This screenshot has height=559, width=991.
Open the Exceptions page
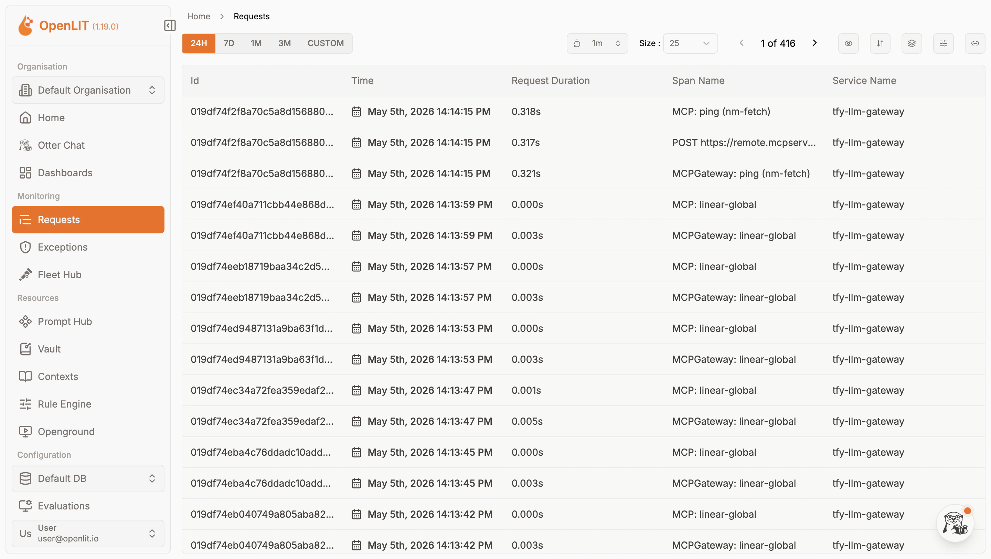pyautogui.click(x=88, y=247)
